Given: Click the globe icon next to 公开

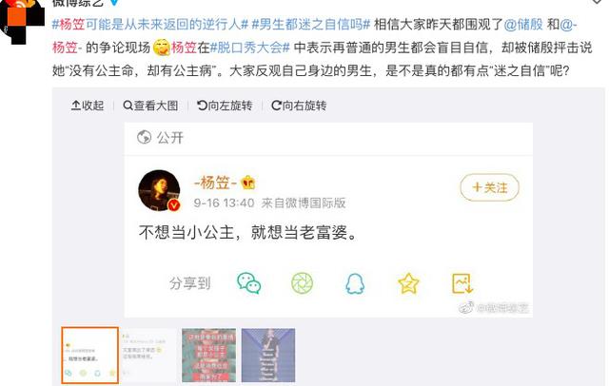Looking at the screenshot, I should pos(144,137).
